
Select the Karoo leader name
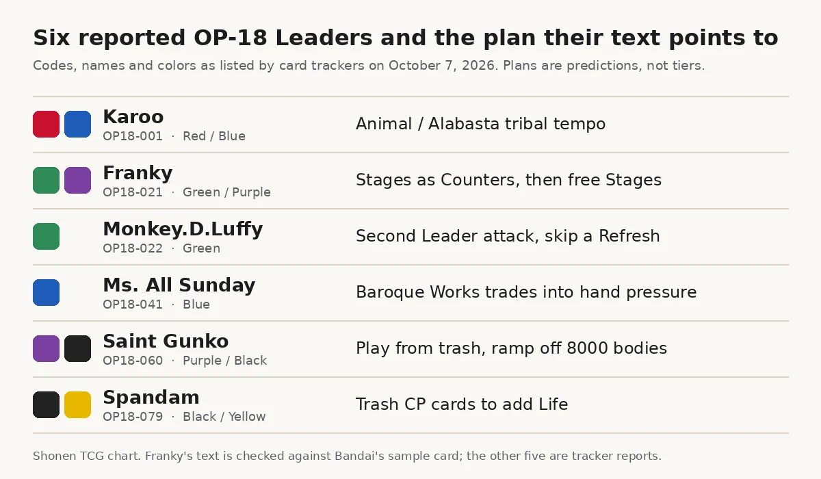(x=133, y=117)
